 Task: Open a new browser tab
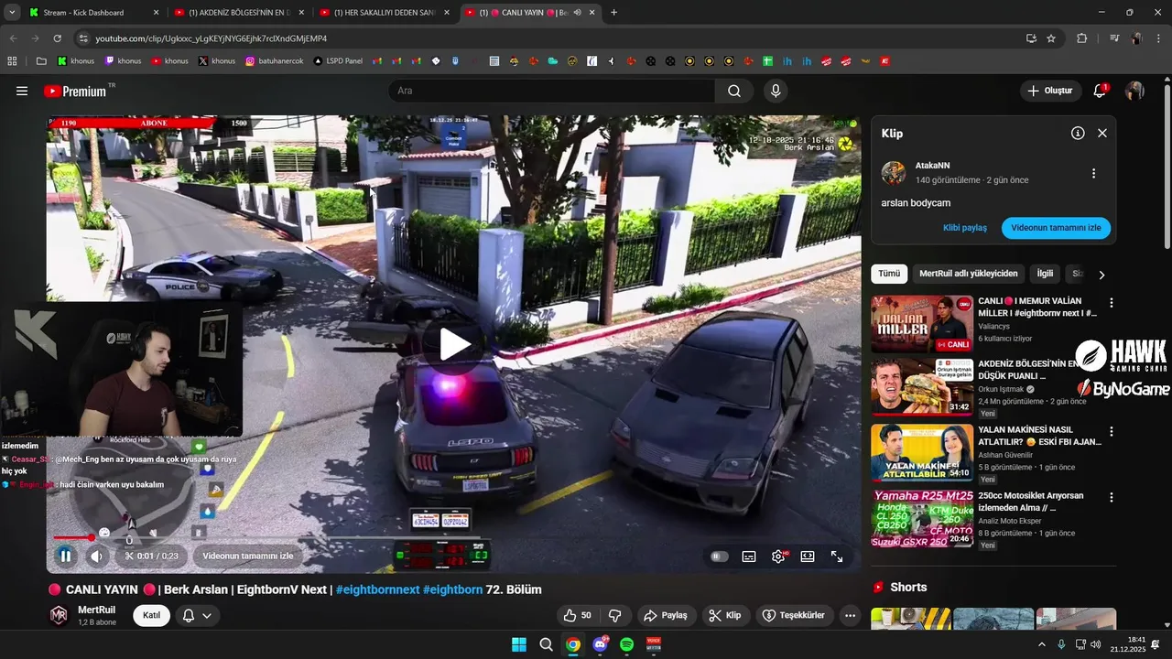pyautogui.click(x=613, y=13)
